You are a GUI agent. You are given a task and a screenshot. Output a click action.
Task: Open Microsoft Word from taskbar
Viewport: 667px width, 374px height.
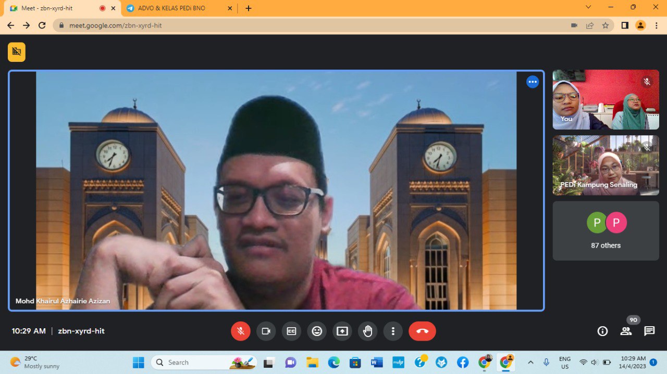(377, 363)
